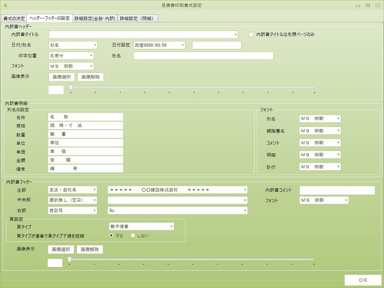Screen dimensions: 384x288
Task: Open the 列名 font dropdown
Action: click(x=320, y=119)
